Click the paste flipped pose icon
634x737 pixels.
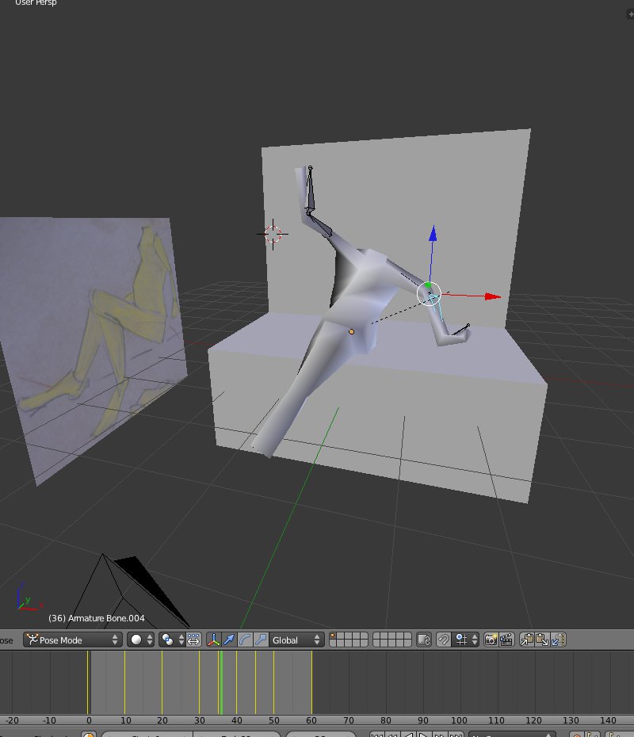tap(559, 640)
